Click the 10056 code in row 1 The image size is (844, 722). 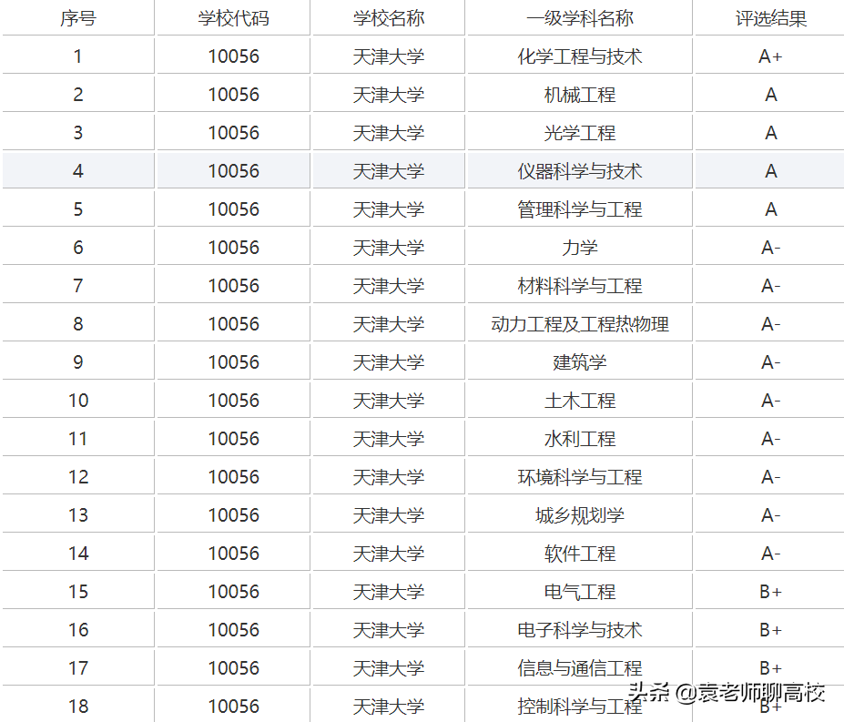[x=232, y=56]
